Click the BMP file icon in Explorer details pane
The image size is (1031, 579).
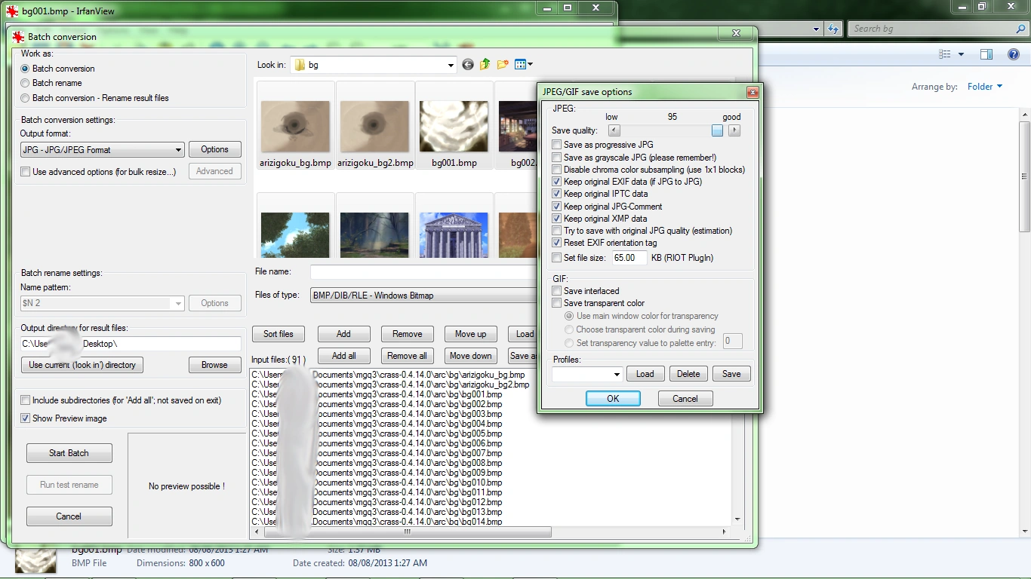click(35, 560)
